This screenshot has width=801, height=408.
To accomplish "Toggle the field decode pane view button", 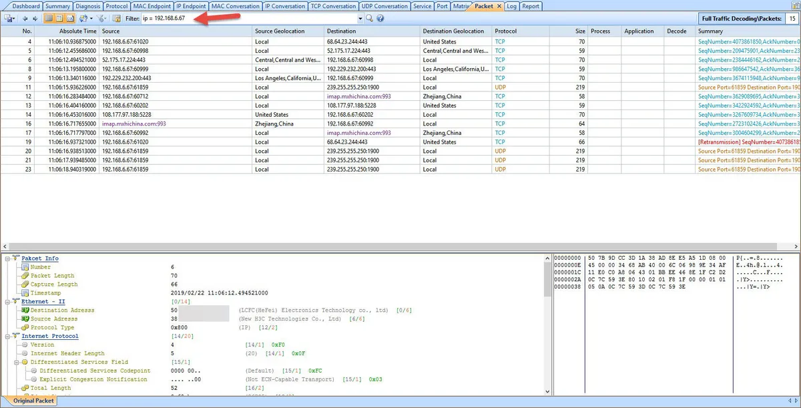I will pos(59,19).
